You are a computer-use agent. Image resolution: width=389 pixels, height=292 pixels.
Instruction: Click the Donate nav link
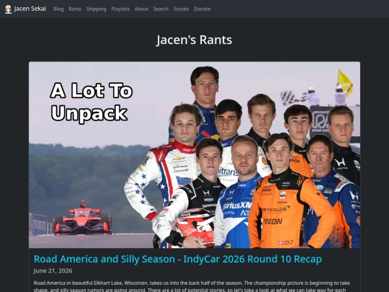[202, 9]
